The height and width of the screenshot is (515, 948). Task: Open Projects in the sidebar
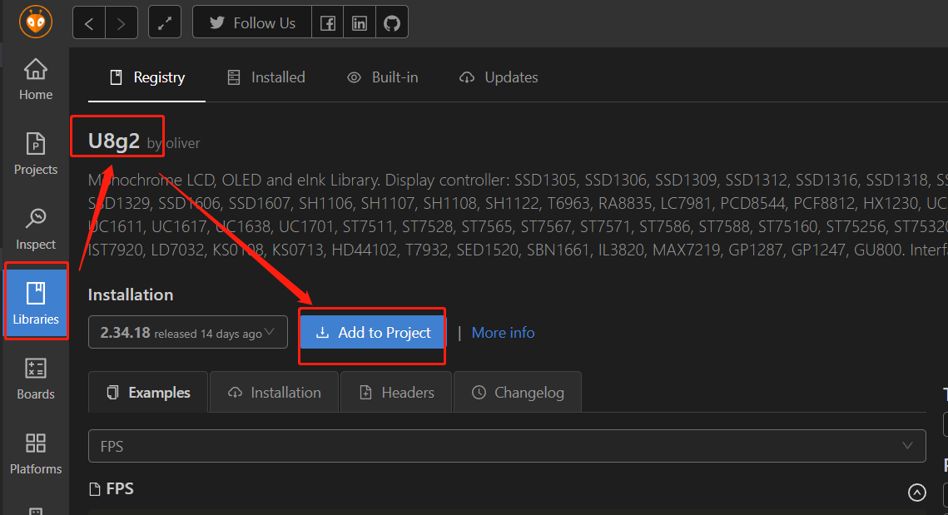[36, 155]
